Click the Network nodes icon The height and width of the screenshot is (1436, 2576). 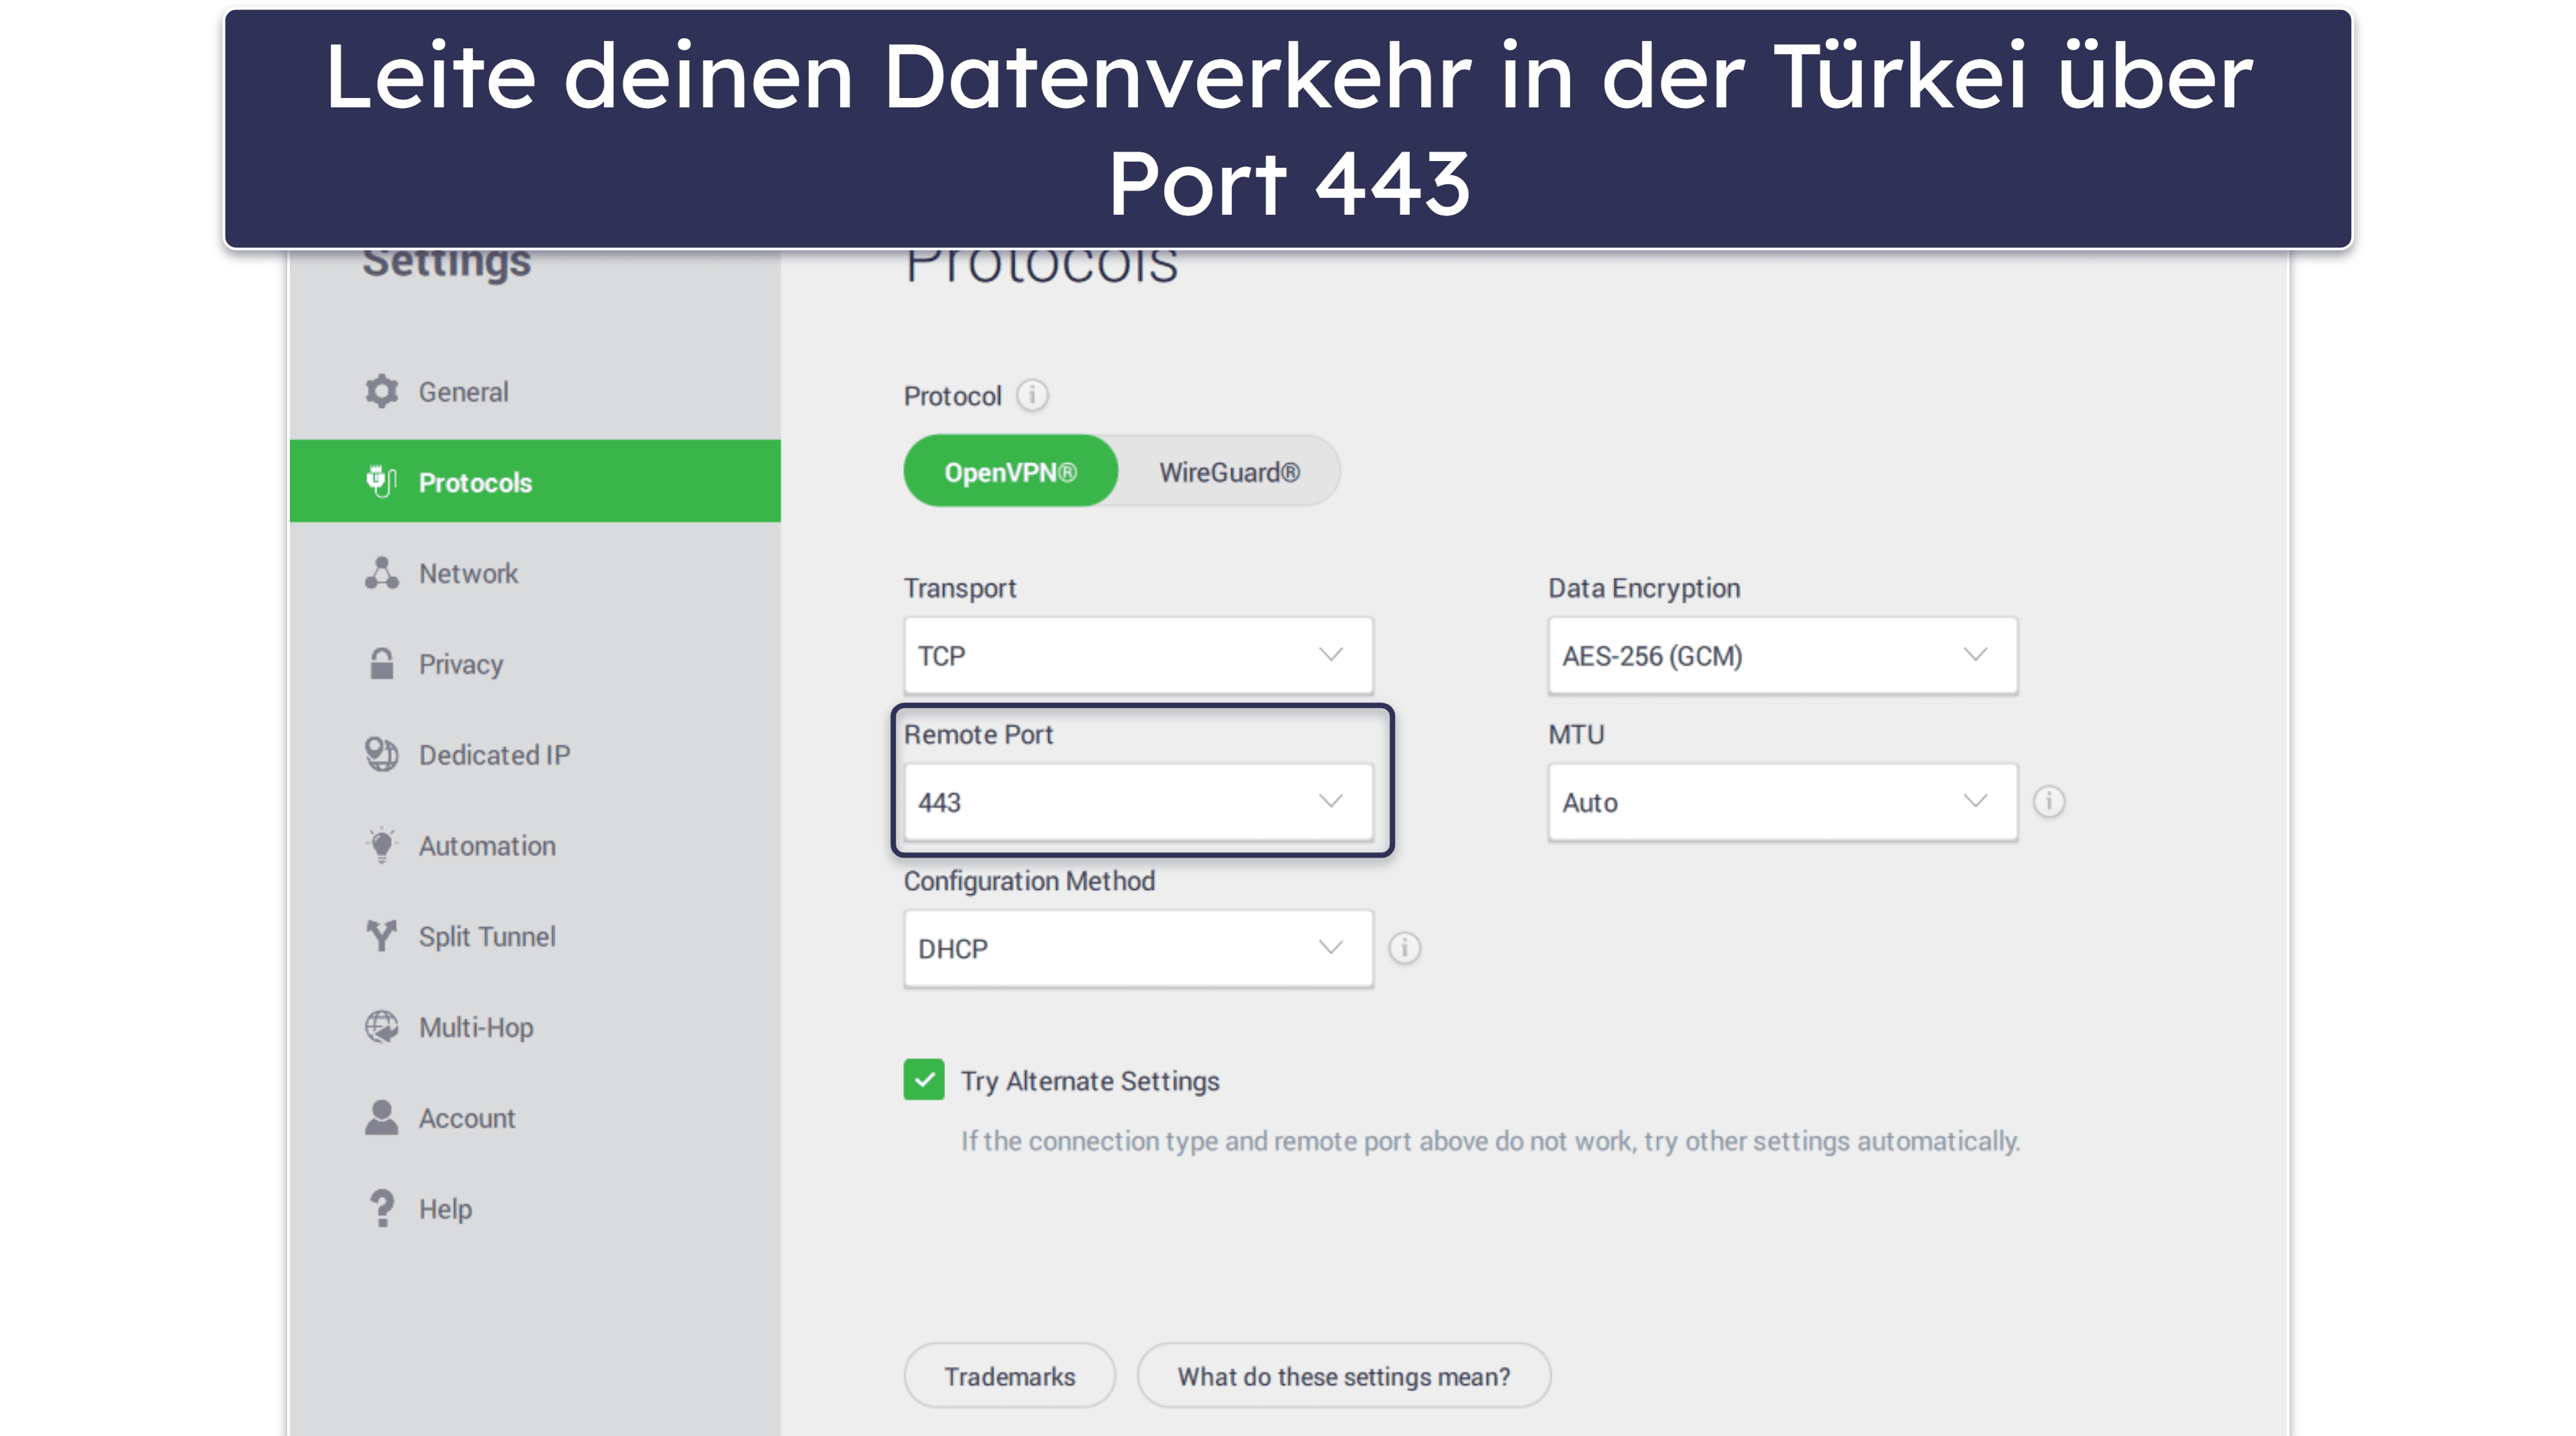(x=381, y=573)
